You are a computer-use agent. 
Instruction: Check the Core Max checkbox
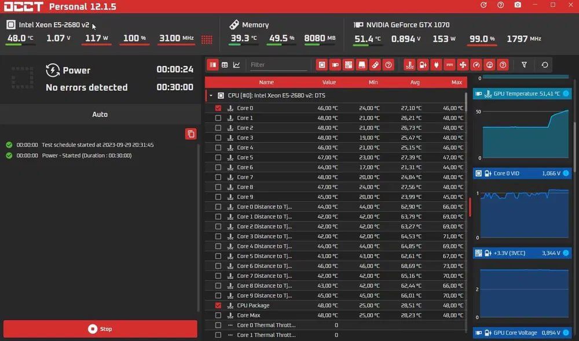[x=218, y=315]
